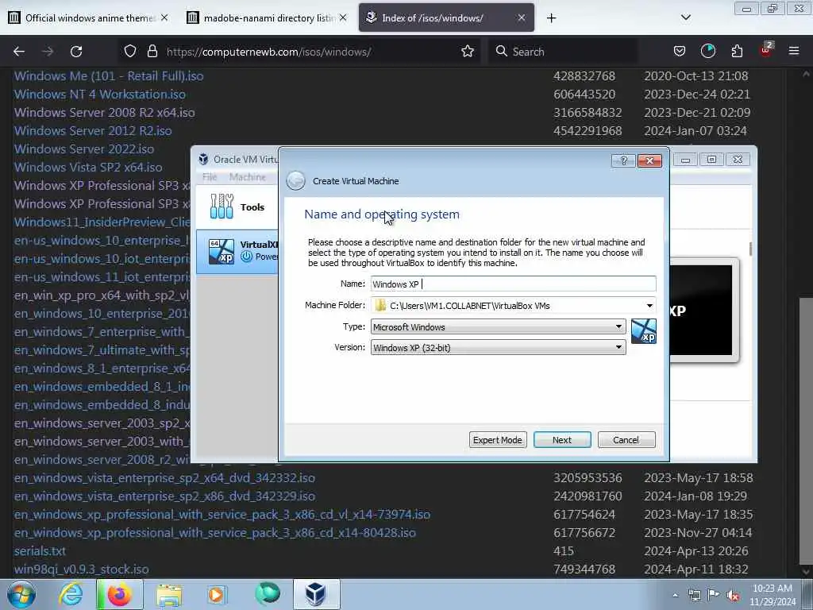Switch to the Official windows anime theme tab
This screenshot has width=813, height=610.
pos(89,17)
